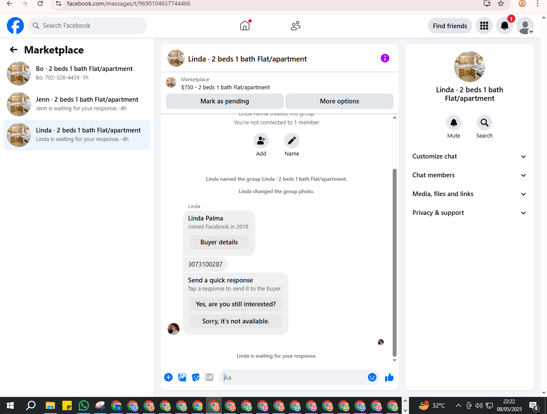View Buyer details for Linda Palma
Screen dimensions: 547x414
coord(219,242)
